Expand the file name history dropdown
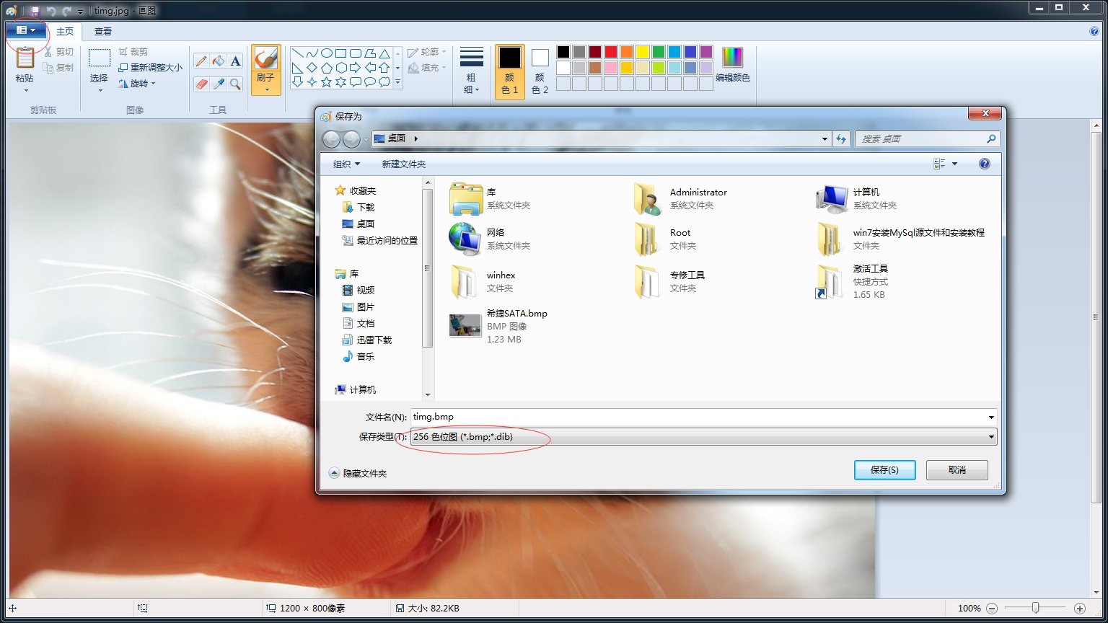 992,417
